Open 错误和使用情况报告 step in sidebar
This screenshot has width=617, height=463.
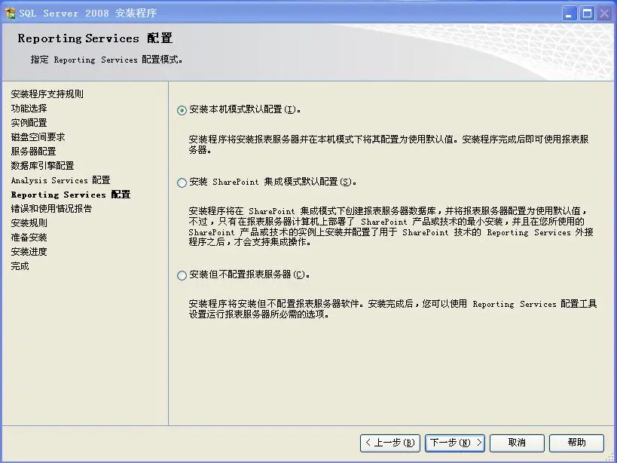(x=51, y=209)
